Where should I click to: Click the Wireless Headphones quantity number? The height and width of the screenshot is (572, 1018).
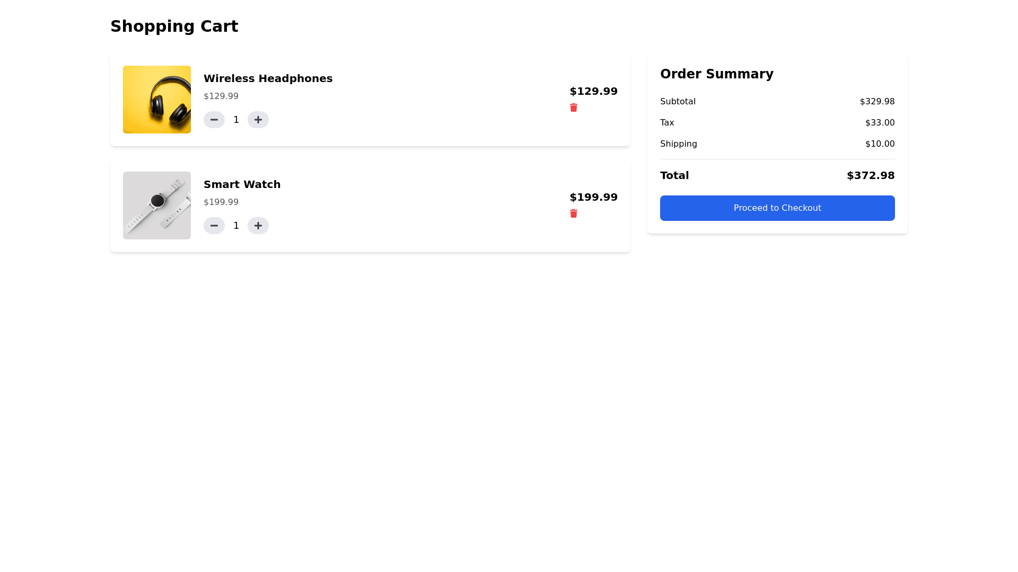pyautogui.click(x=236, y=120)
